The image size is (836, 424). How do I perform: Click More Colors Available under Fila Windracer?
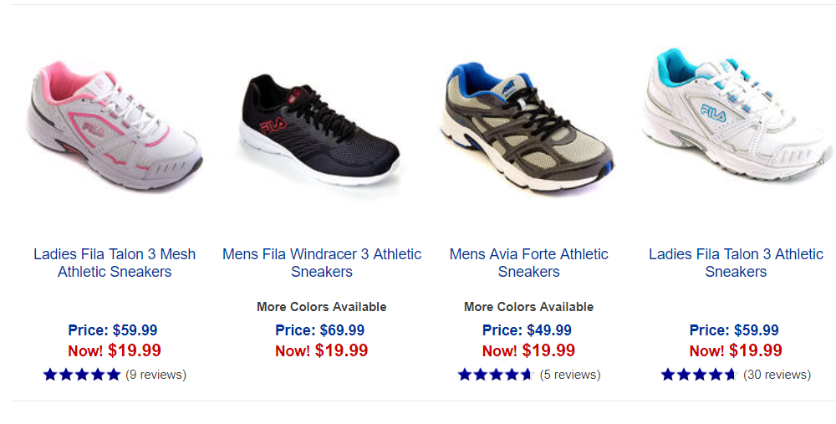tap(322, 307)
